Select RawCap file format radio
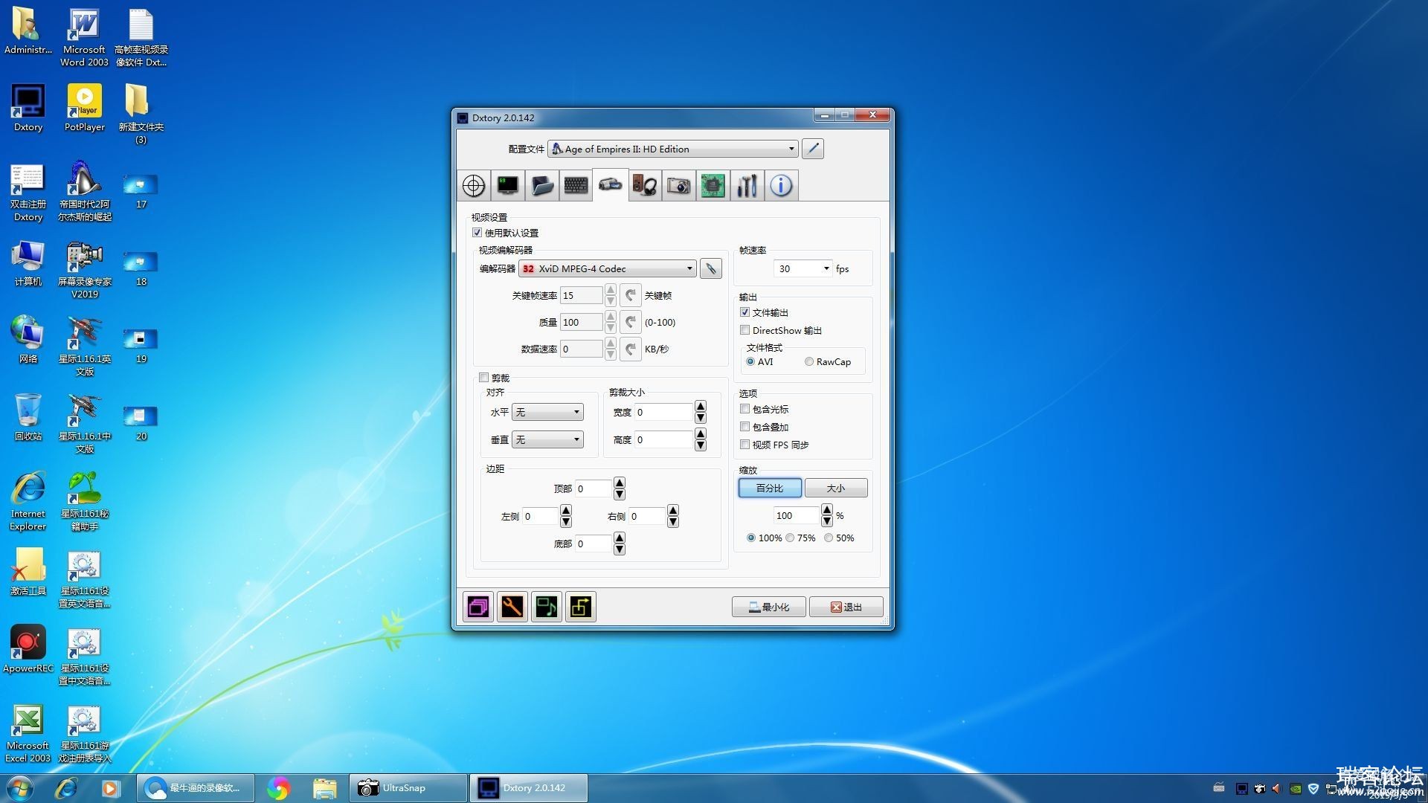 (x=808, y=361)
